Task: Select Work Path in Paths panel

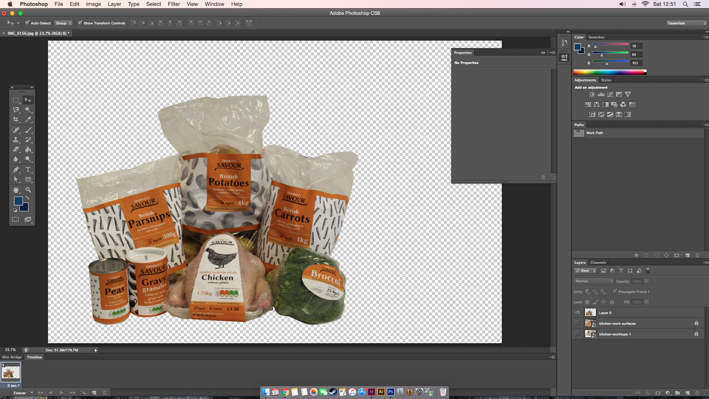Action: click(638, 133)
